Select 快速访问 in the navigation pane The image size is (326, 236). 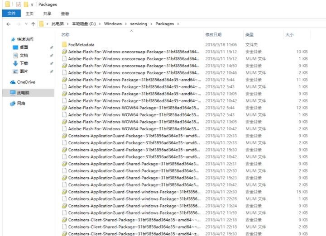click(x=25, y=39)
